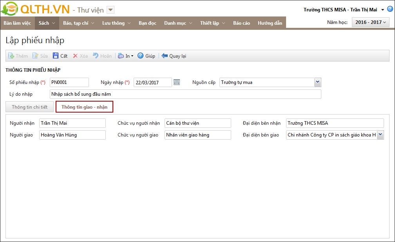Click the Cất save disk icon
The width and height of the screenshot is (395, 242).
click(56, 56)
